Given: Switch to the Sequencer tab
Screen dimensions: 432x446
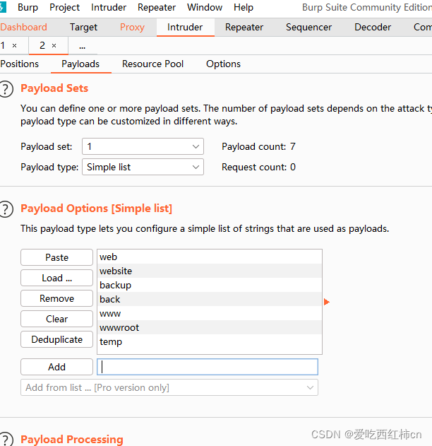Looking at the screenshot, I should 308,27.
